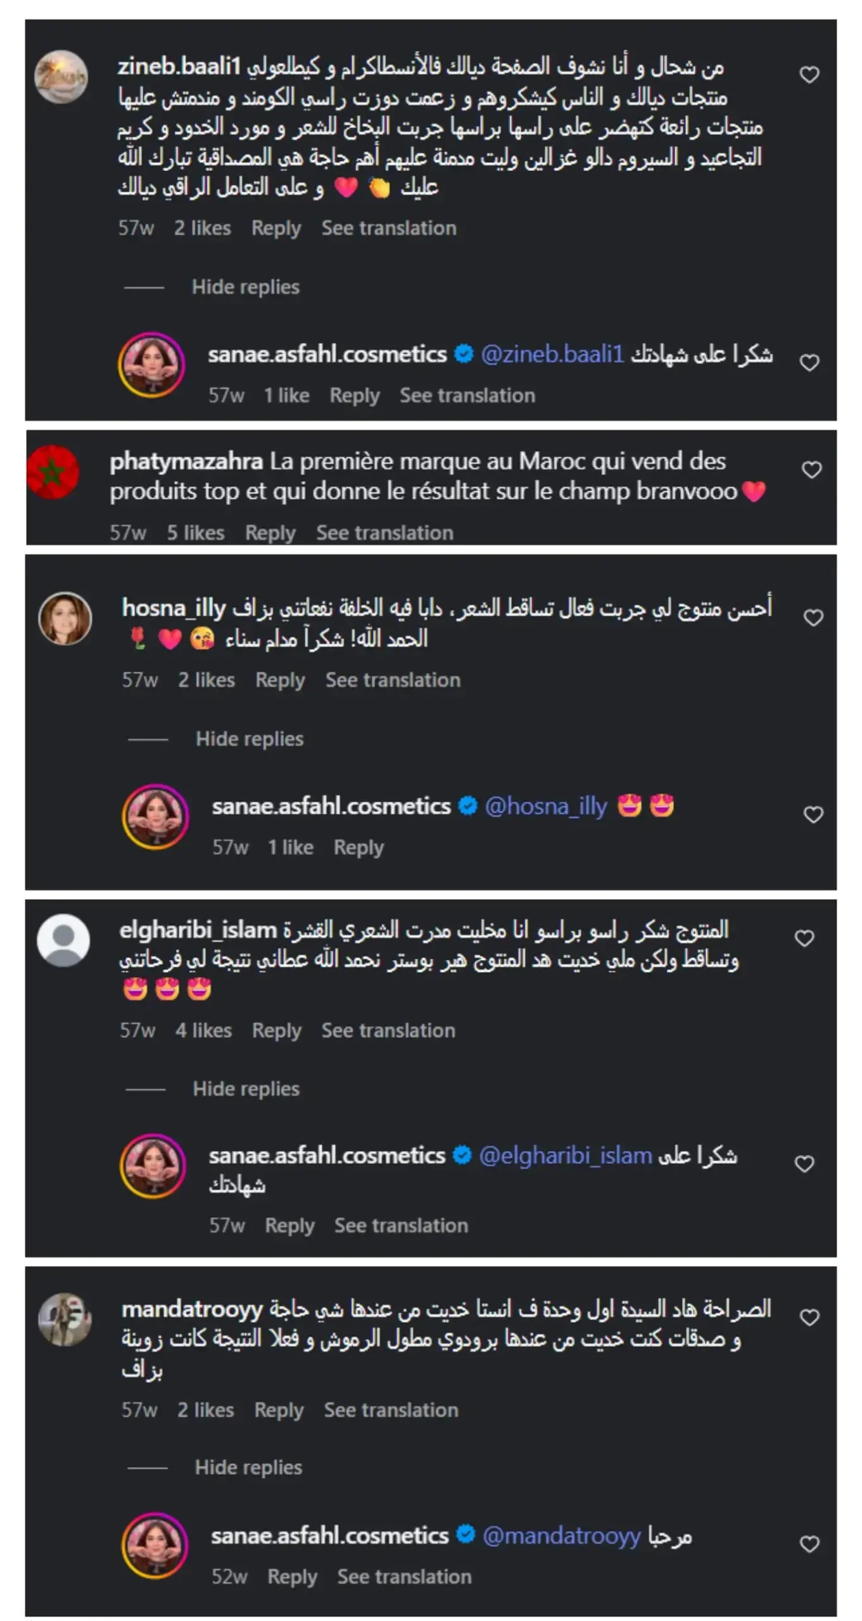Open the @elgharibi_islam mention in the reply

[565, 1156]
